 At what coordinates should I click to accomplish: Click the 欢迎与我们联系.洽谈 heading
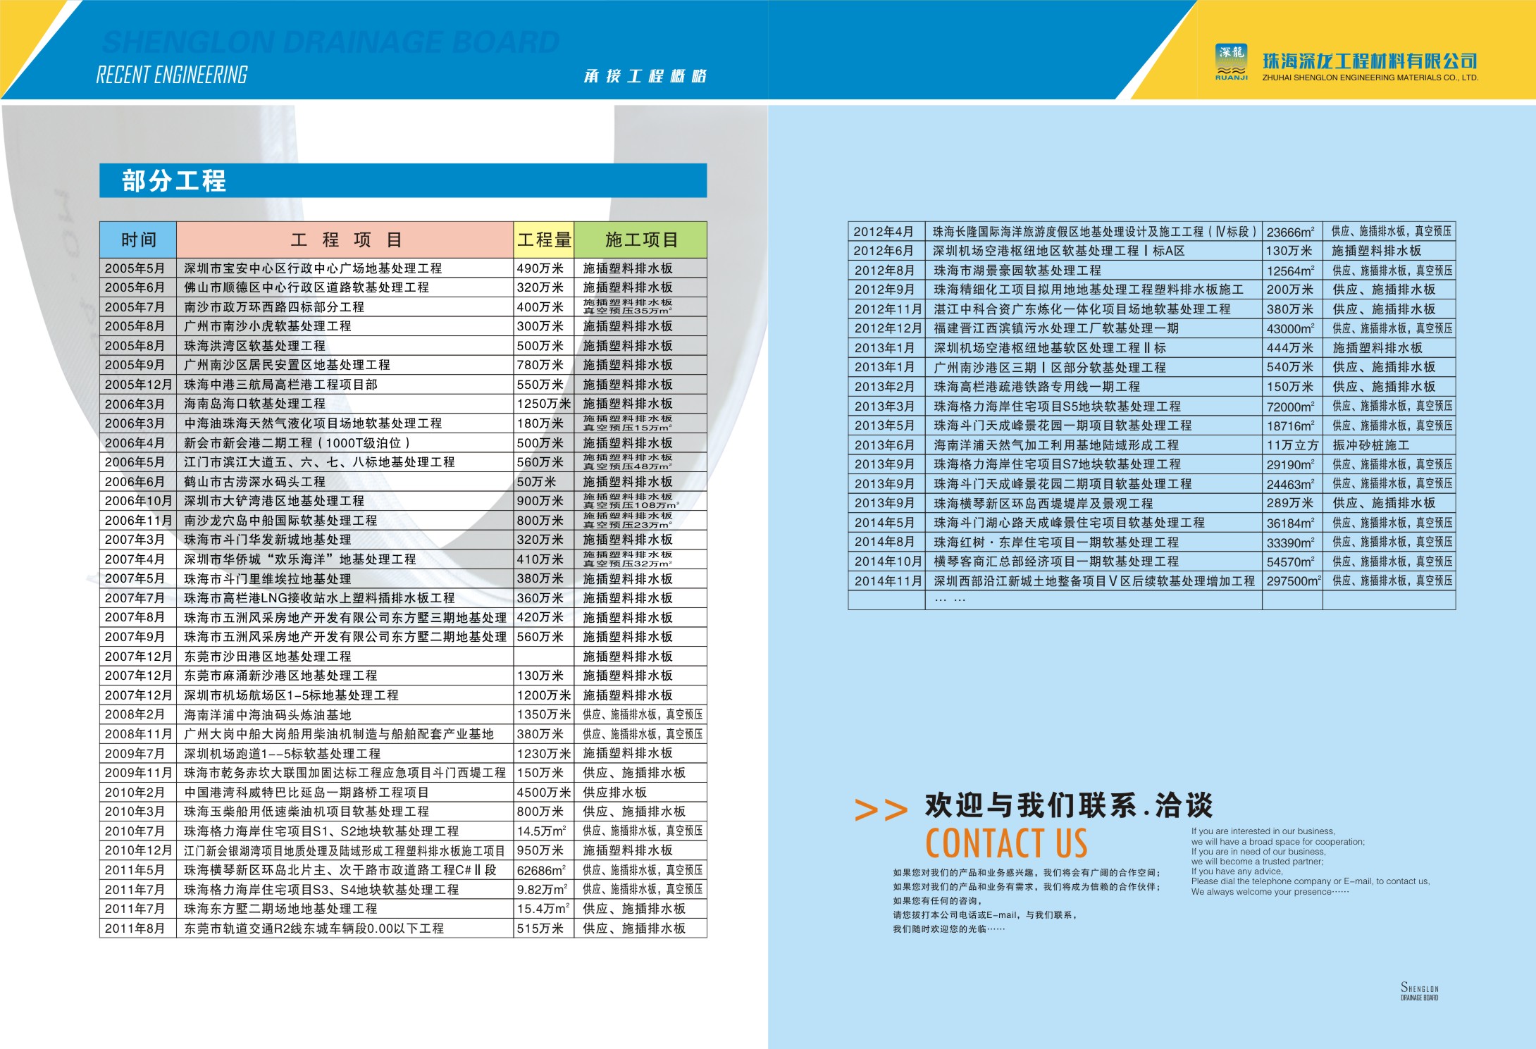pos(1068,805)
